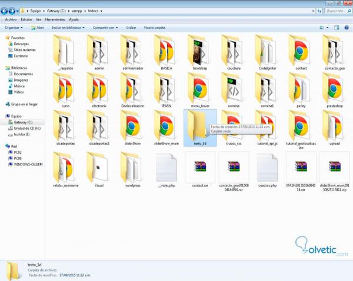Screen dimensions: 353x281
Task: Select the cuadros.php file icon
Action: pos(267,167)
